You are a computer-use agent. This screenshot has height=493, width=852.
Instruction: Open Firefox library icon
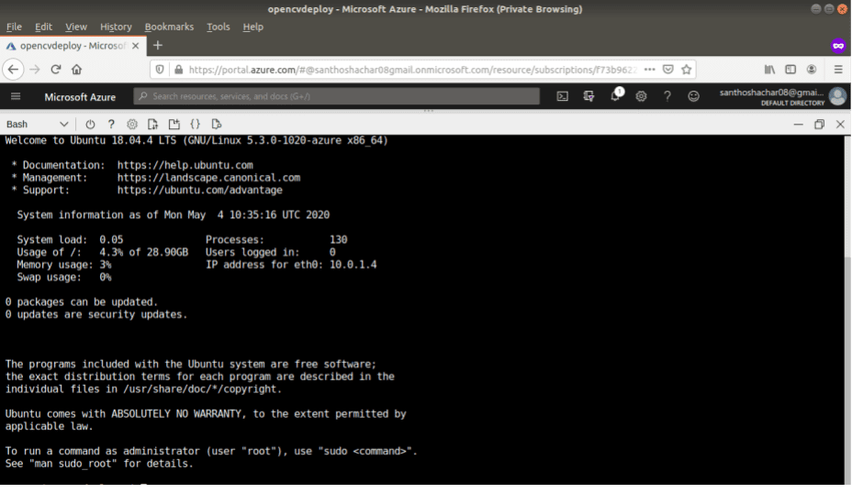click(x=769, y=70)
